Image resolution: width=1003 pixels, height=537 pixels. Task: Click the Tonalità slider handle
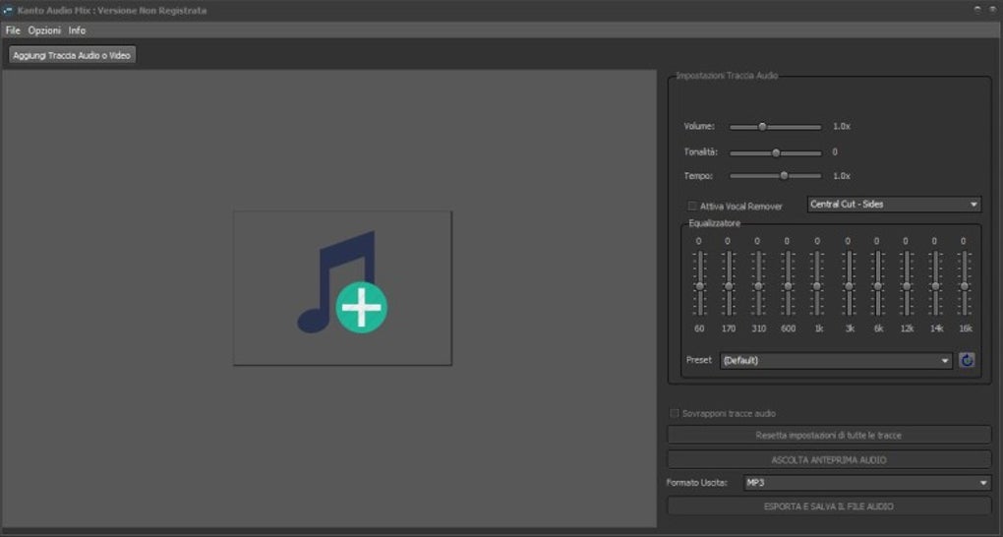tap(776, 152)
